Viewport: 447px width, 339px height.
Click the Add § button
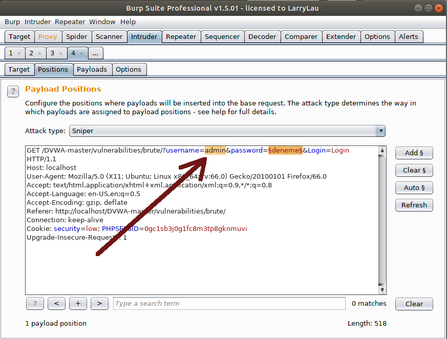[x=414, y=153]
